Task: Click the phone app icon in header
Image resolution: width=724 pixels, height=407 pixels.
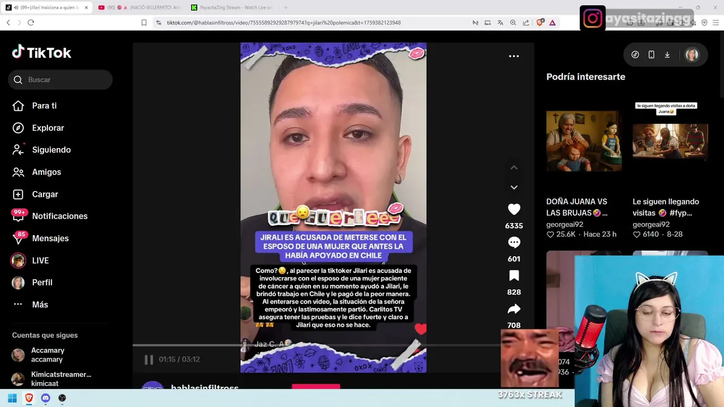Action: pyautogui.click(x=651, y=55)
